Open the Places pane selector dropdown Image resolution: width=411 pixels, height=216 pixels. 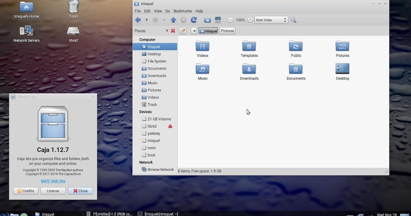(x=167, y=31)
